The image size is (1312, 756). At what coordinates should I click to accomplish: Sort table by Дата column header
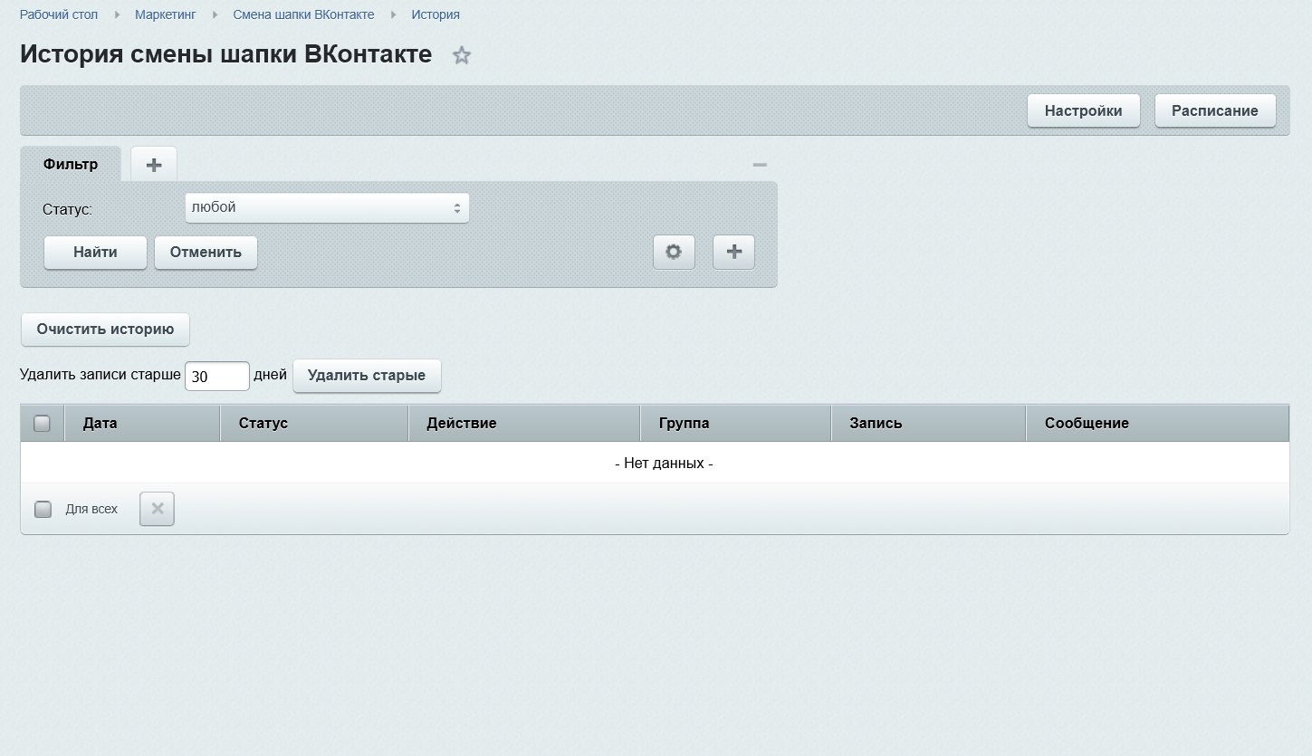coord(142,423)
